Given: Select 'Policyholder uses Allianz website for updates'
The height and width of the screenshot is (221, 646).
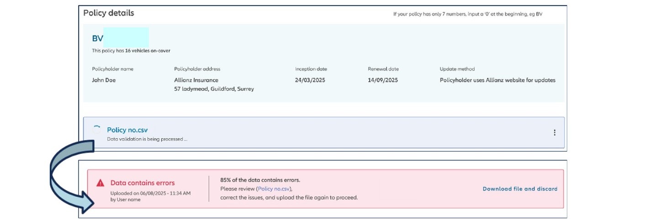Looking at the screenshot, I should 498,80.
